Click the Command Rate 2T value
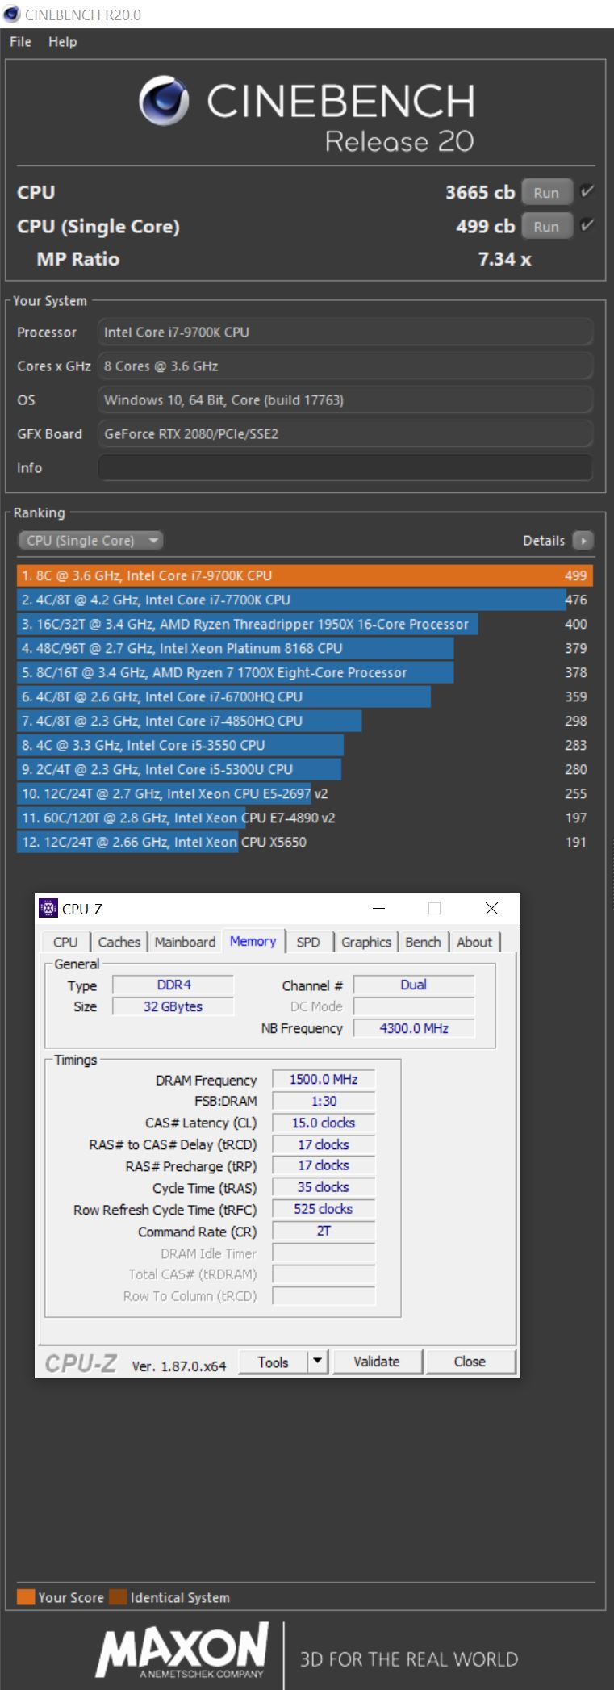Viewport: 614px width, 1690px height. point(324,1231)
